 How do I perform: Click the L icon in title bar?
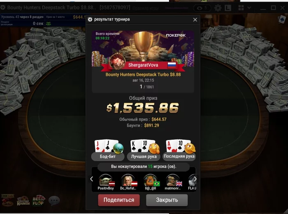[x=228, y=8]
